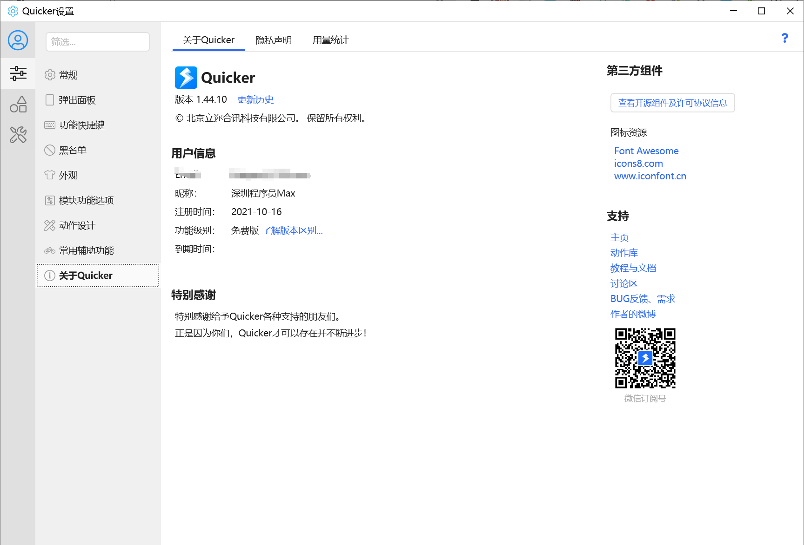Click the 免费版 function level text

coord(245,230)
